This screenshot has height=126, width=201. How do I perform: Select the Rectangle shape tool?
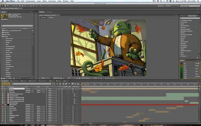(20, 6)
